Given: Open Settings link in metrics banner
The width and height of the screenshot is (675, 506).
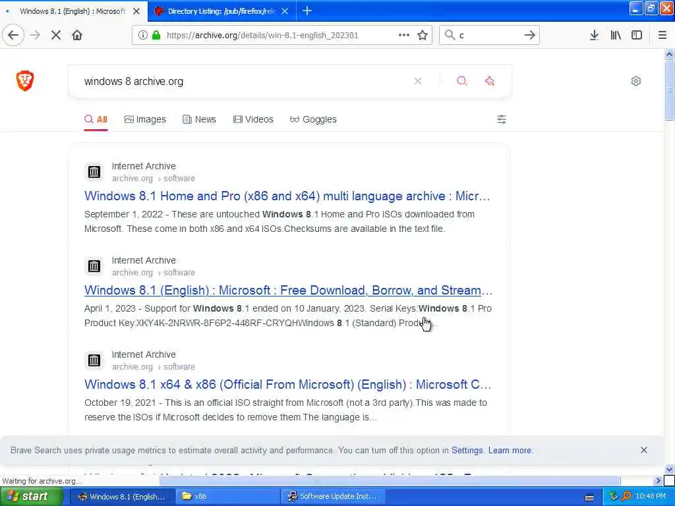Looking at the screenshot, I should [467, 451].
